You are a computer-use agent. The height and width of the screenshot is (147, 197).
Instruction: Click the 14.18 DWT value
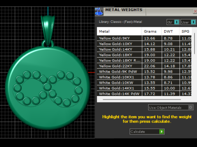tap(170, 66)
